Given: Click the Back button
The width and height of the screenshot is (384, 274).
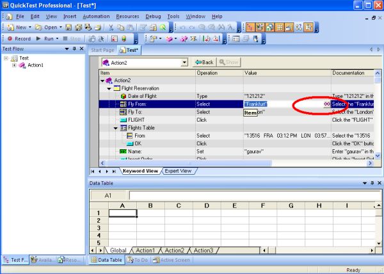Looking at the screenshot, I should (x=205, y=63).
